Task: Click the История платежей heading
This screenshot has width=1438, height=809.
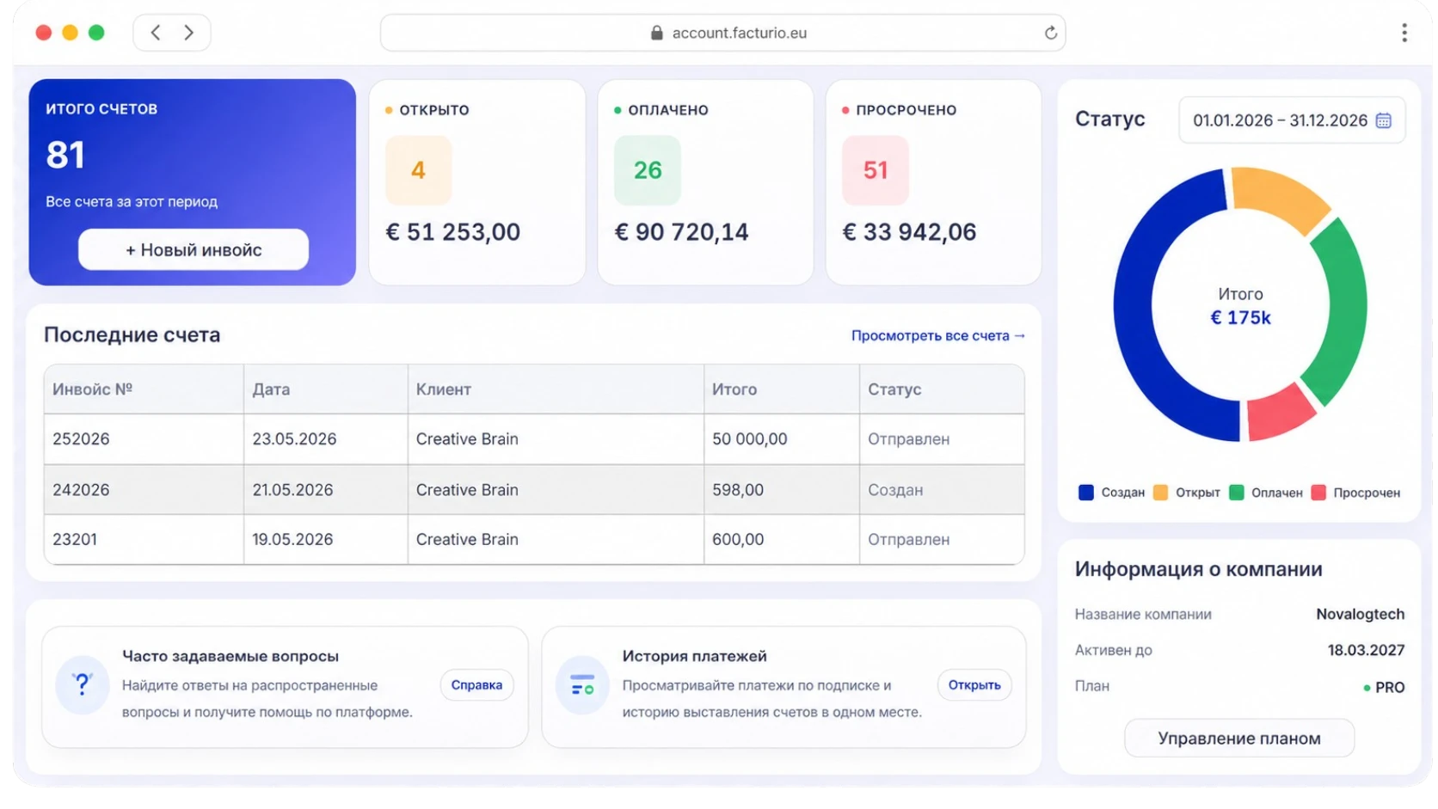Action: pos(694,656)
